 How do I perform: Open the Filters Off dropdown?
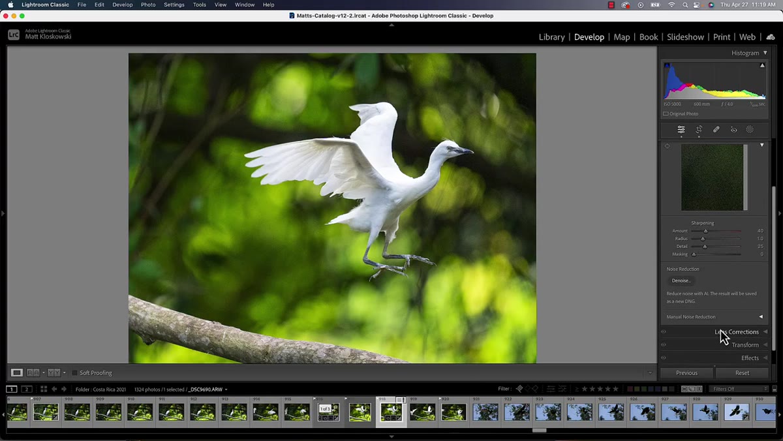[x=739, y=389]
